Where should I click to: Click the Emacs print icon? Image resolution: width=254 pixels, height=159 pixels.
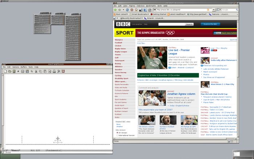click(53, 71)
